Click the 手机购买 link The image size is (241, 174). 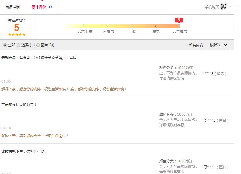click(212, 7)
